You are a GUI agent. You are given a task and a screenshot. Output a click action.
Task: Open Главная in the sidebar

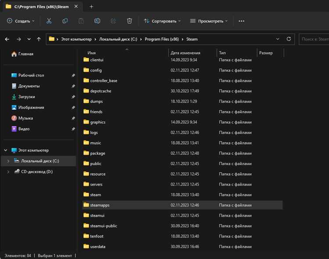pyautogui.click(x=22, y=54)
